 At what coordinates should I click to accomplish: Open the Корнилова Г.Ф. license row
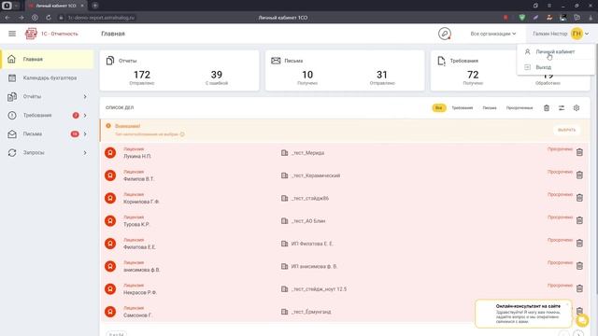(345, 198)
